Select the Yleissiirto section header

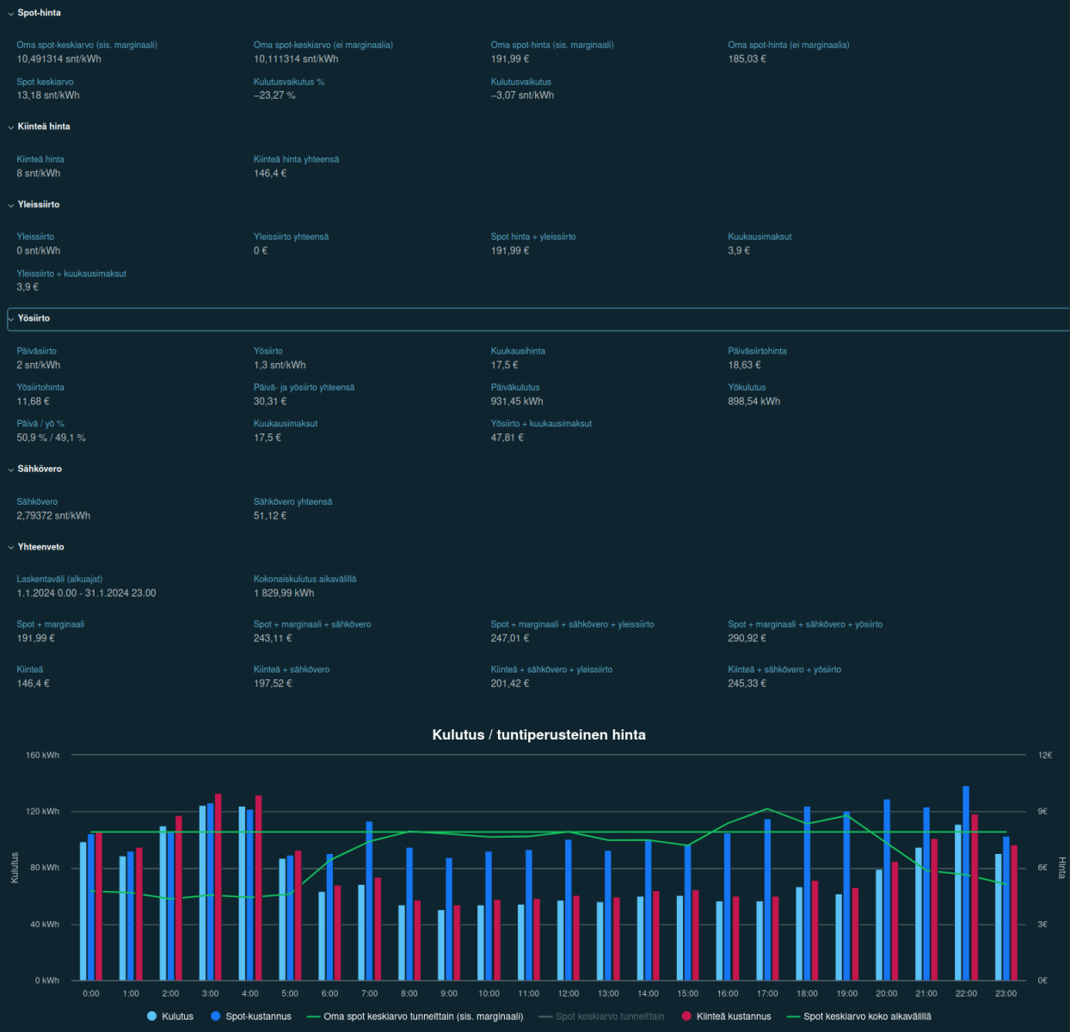click(39, 205)
